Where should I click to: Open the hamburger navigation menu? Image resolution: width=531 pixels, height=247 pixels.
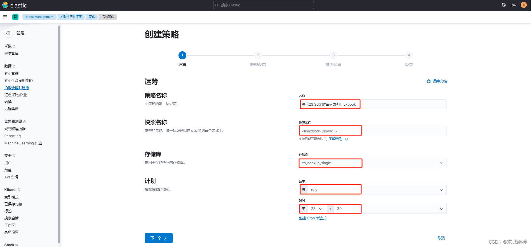(5, 17)
